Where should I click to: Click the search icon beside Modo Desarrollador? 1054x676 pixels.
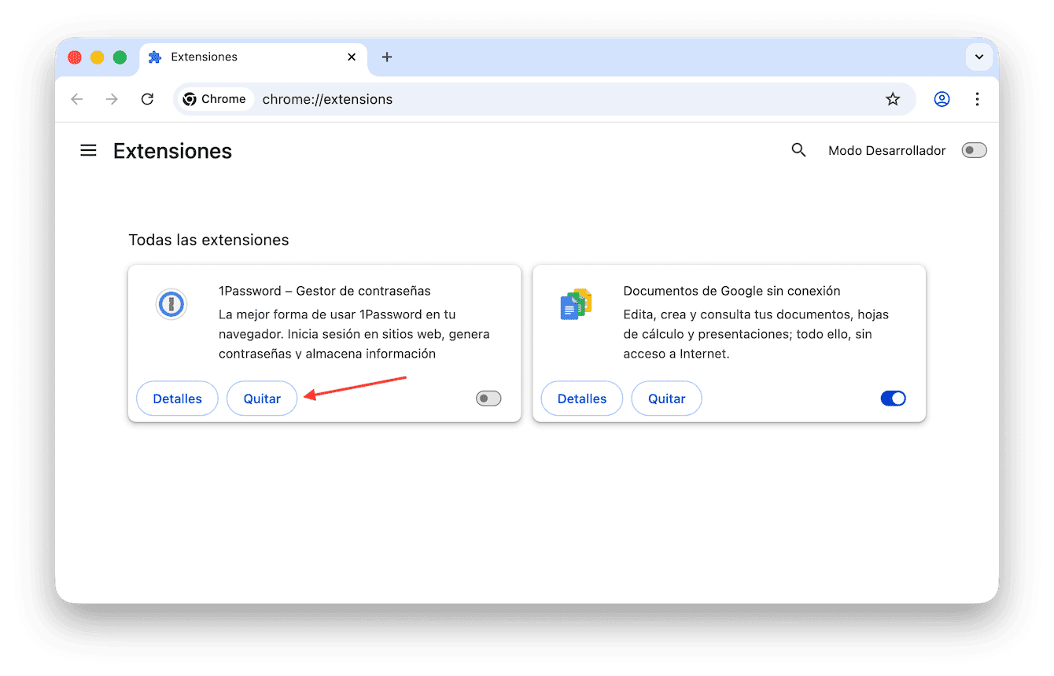click(798, 149)
